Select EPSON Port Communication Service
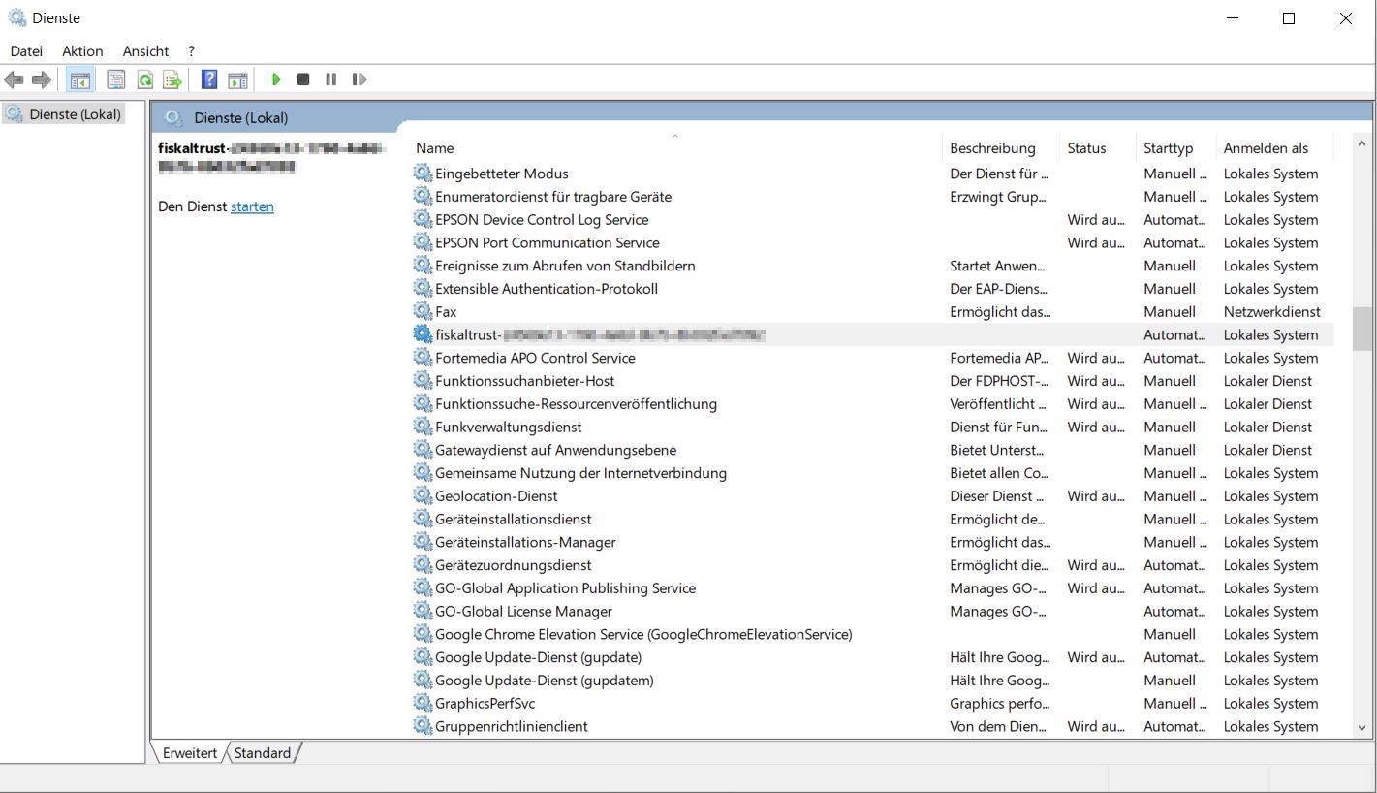The width and height of the screenshot is (1377, 793). pyautogui.click(x=871, y=242)
